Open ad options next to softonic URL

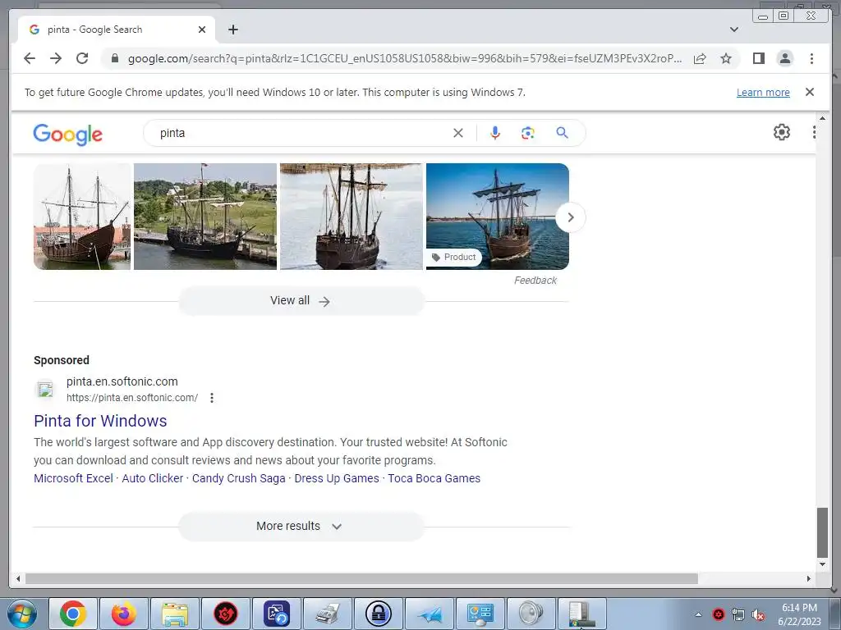click(212, 398)
